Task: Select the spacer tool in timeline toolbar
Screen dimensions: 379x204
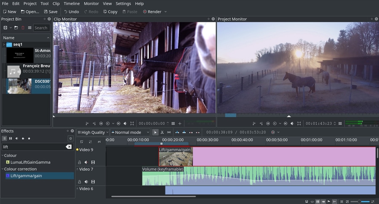Action: 169,132
